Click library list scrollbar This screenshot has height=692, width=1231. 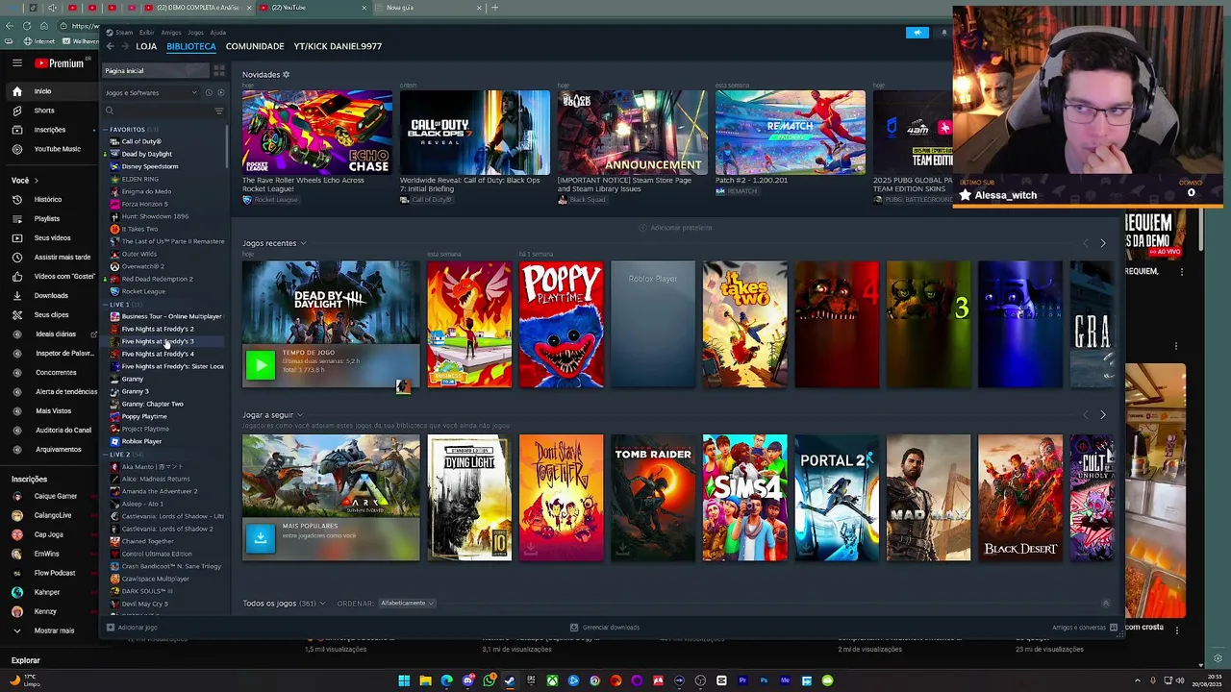(227, 149)
